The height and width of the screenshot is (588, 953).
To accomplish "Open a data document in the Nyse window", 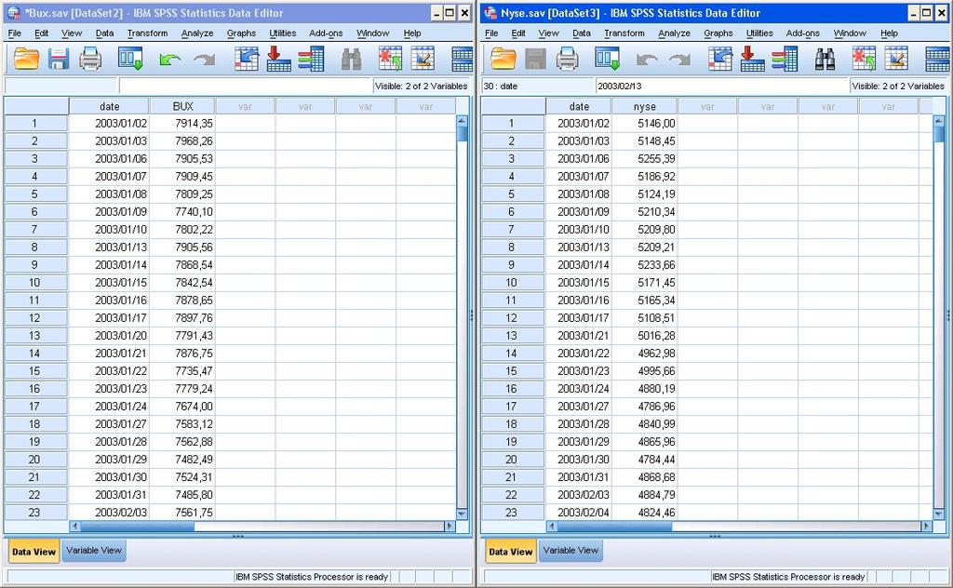I will coord(503,59).
